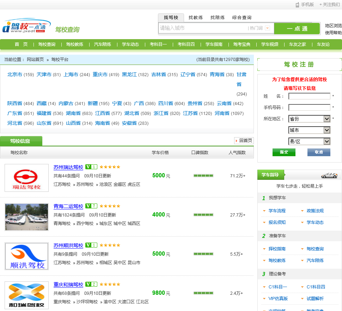Click the jxedt site logo
The height and width of the screenshot is (311, 342).
point(25,26)
